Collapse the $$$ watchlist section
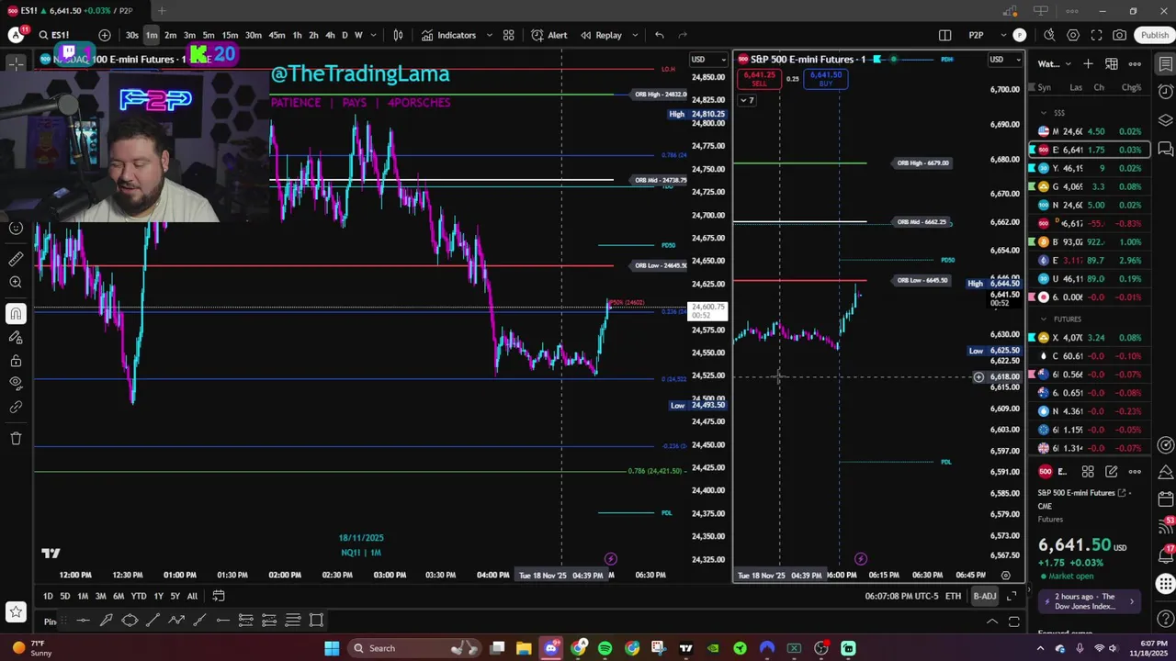The width and height of the screenshot is (1176, 661). point(1043,113)
